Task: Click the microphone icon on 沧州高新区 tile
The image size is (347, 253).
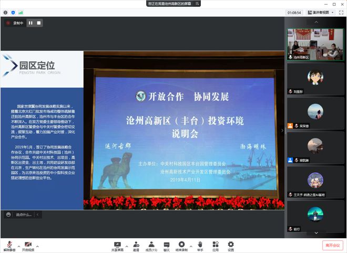Action: [x=291, y=57]
